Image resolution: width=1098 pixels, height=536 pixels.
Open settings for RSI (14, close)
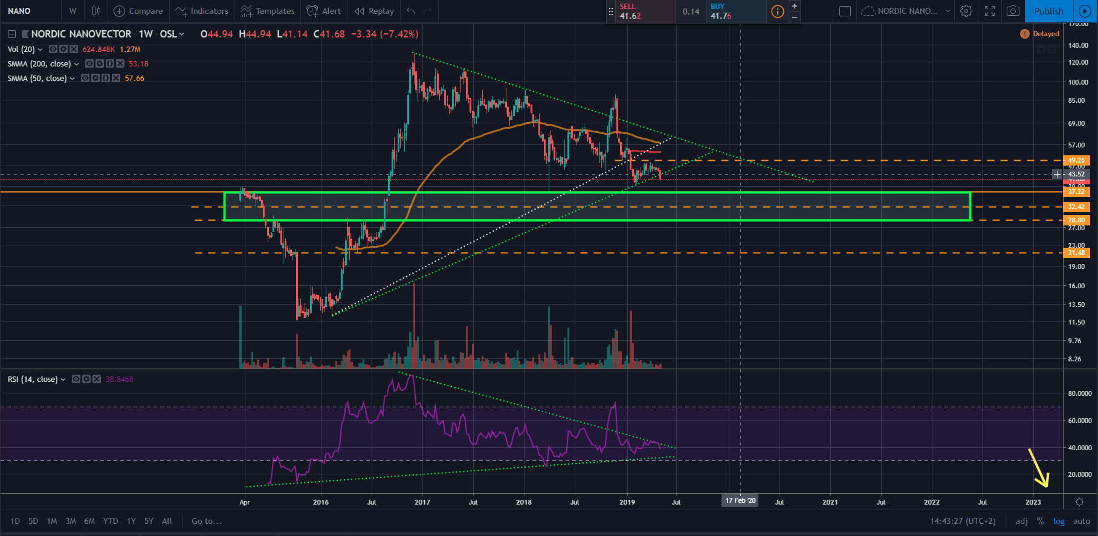[86, 379]
